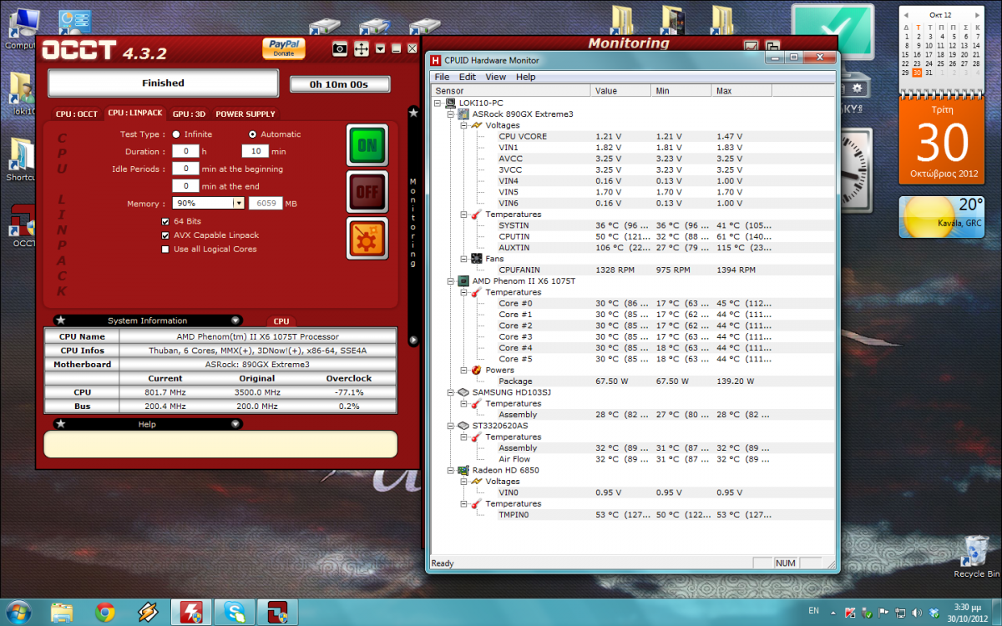Open OCCT options via the orange gear icon
Image resolution: width=1002 pixels, height=626 pixels.
[x=367, y=239]
